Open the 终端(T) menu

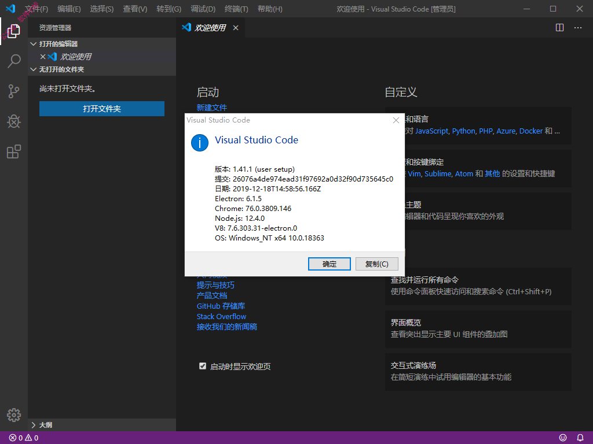pyautogui.click(x=236, y=9)
